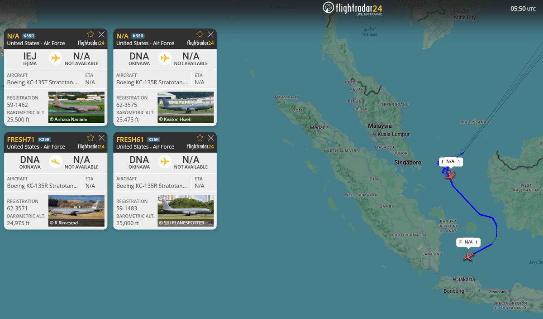Open aircraft photo by R.Rimestad
This screenshot has height=319, width=543.
click(x=76, y=211)
